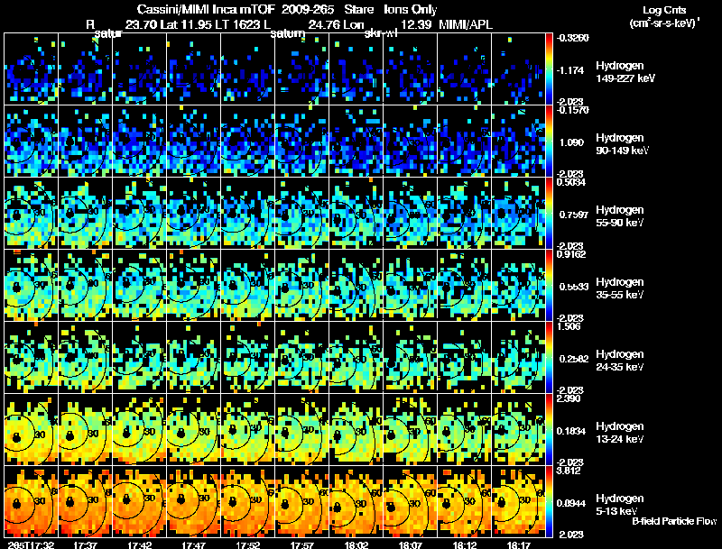Click the '0.9162' colorbar value
The image size is (722, 549).
[571, 254]
